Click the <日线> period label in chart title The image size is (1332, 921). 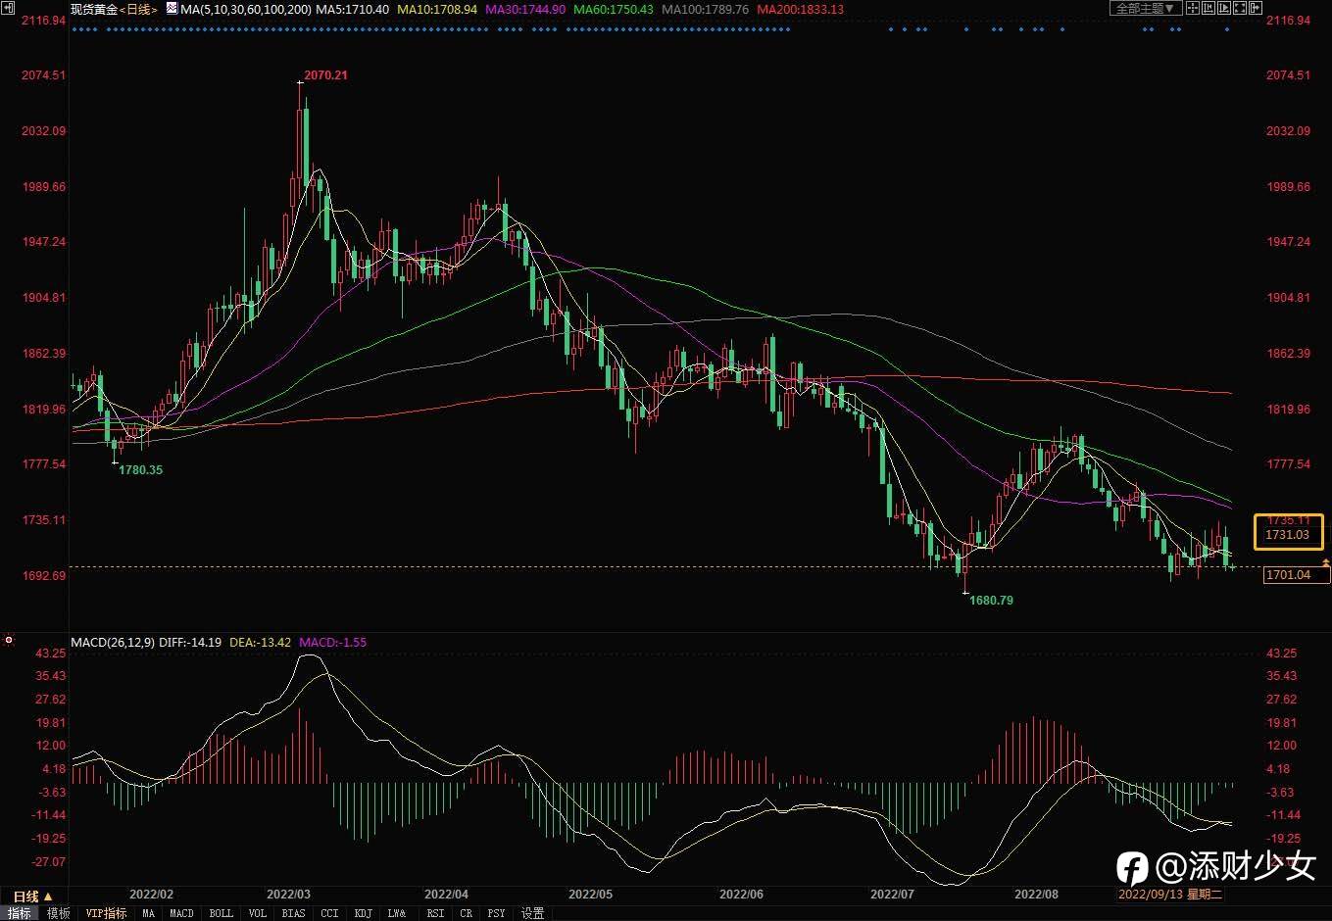(x=138, y=9)
